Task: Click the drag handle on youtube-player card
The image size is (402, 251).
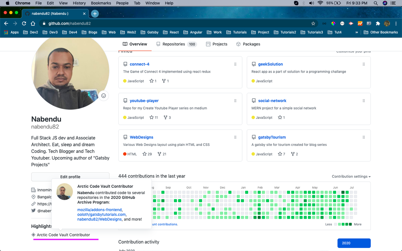Action: [235, 101]
